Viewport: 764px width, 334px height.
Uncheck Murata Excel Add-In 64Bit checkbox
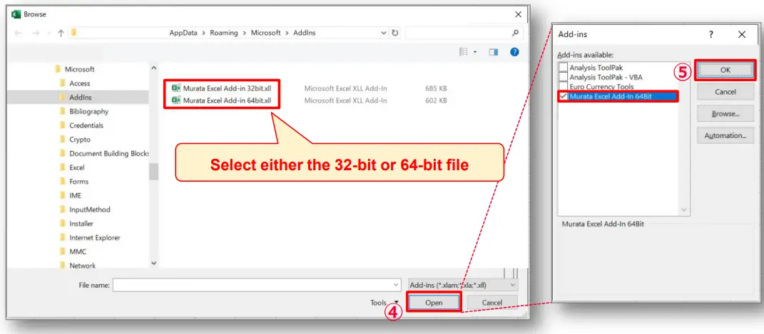tap(564, 96)
